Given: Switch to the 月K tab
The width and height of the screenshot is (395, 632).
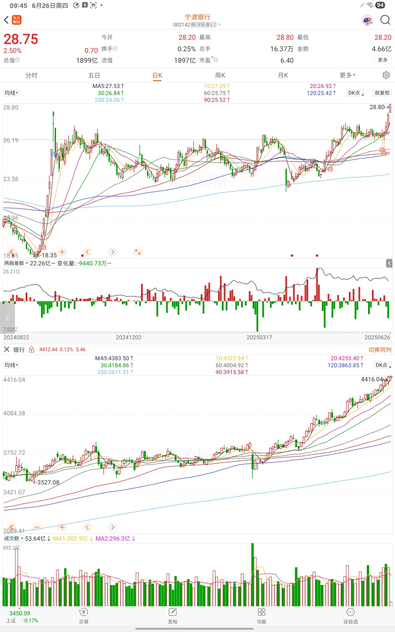Looking at the screenshot, I should 283,75.
